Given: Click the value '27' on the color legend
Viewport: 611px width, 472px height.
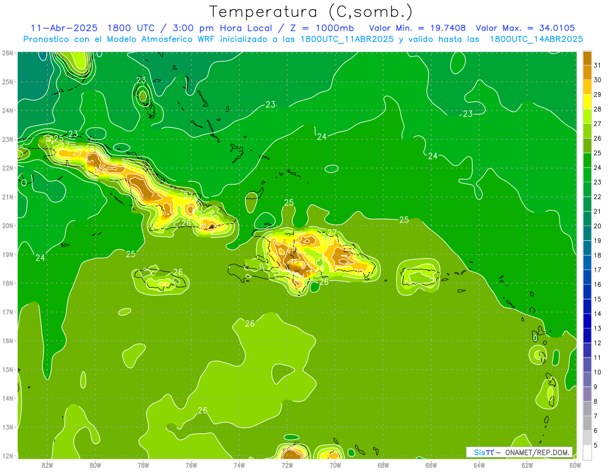Looking at the screenshot, I should [x=598, y=124].
